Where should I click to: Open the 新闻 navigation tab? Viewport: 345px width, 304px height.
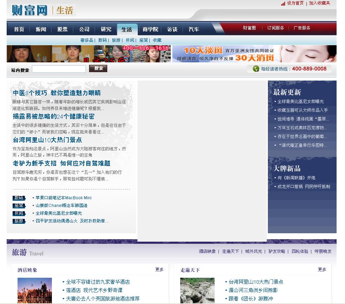click(x=41, y=29)
